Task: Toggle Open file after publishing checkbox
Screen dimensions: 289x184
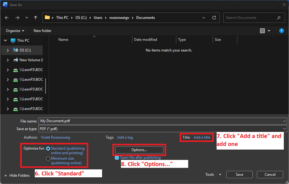Action: click(x=117, y=158)
